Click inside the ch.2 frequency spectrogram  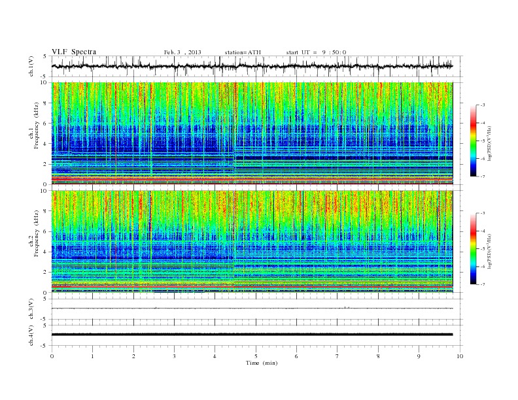[252, 242]
